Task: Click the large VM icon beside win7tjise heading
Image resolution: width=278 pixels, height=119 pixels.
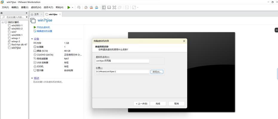Action: (x=33, y=21)
